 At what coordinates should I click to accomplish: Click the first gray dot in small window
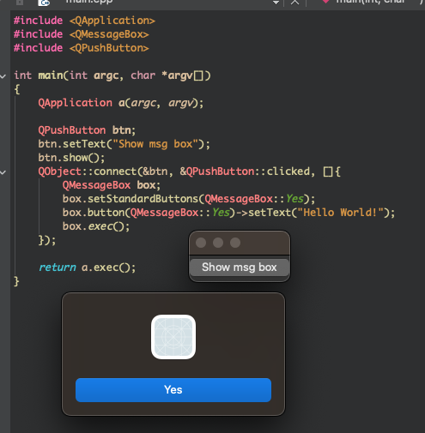pyautogui.click(x=201, y=243)
